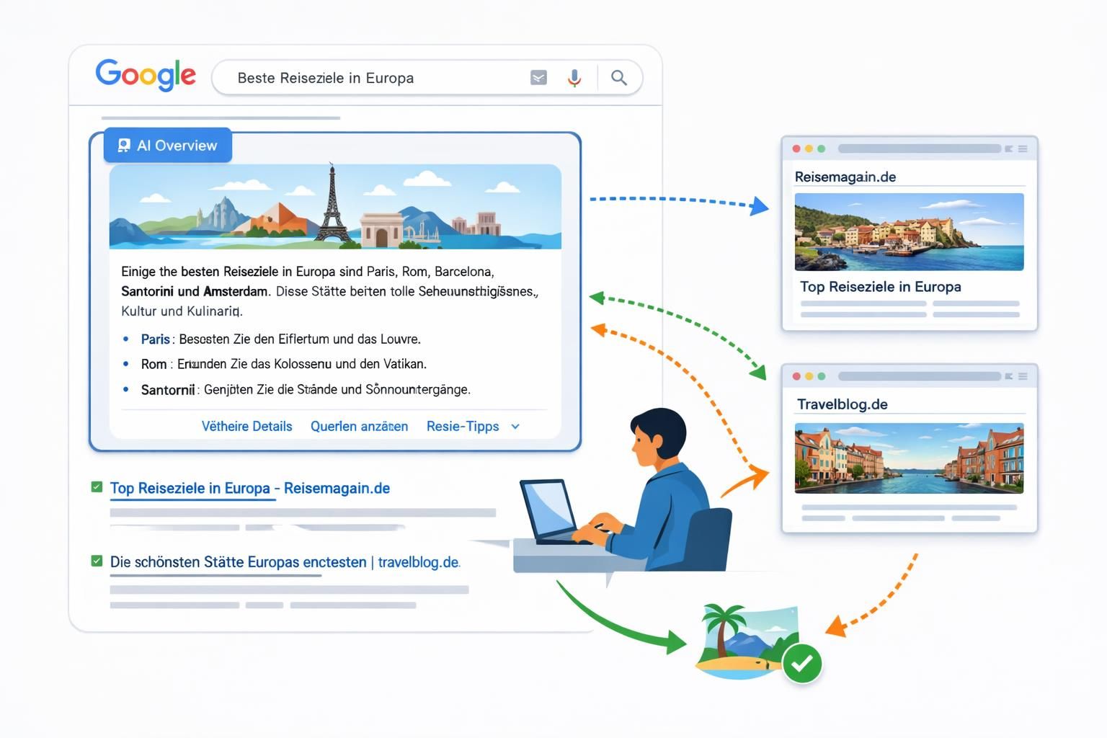Screen dimensions: 1107x738
Task: Open the Resie-Tipps link
Action: (x=463, y=426)
